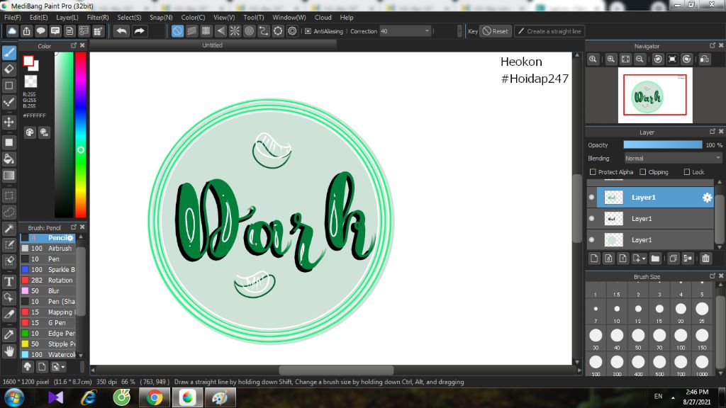The height and width of the screenshot is (408, 726).
Task: Enable crisscross grid snap
Action: (x=206, y=31)
